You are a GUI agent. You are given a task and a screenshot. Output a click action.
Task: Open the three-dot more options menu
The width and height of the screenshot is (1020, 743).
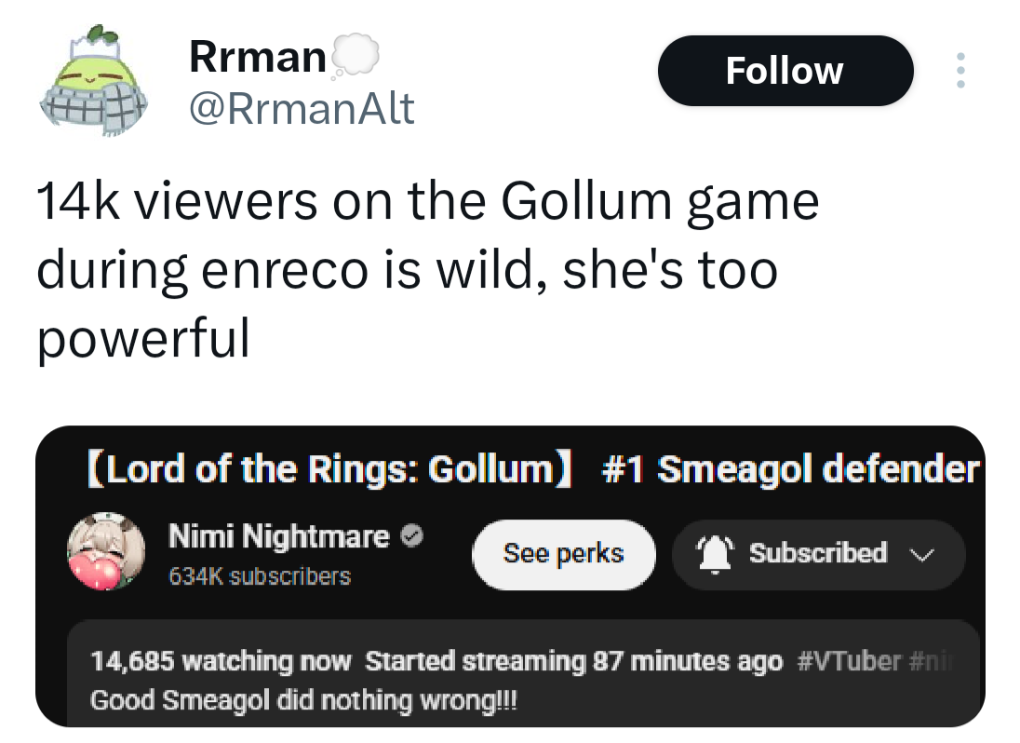[960, 71]
